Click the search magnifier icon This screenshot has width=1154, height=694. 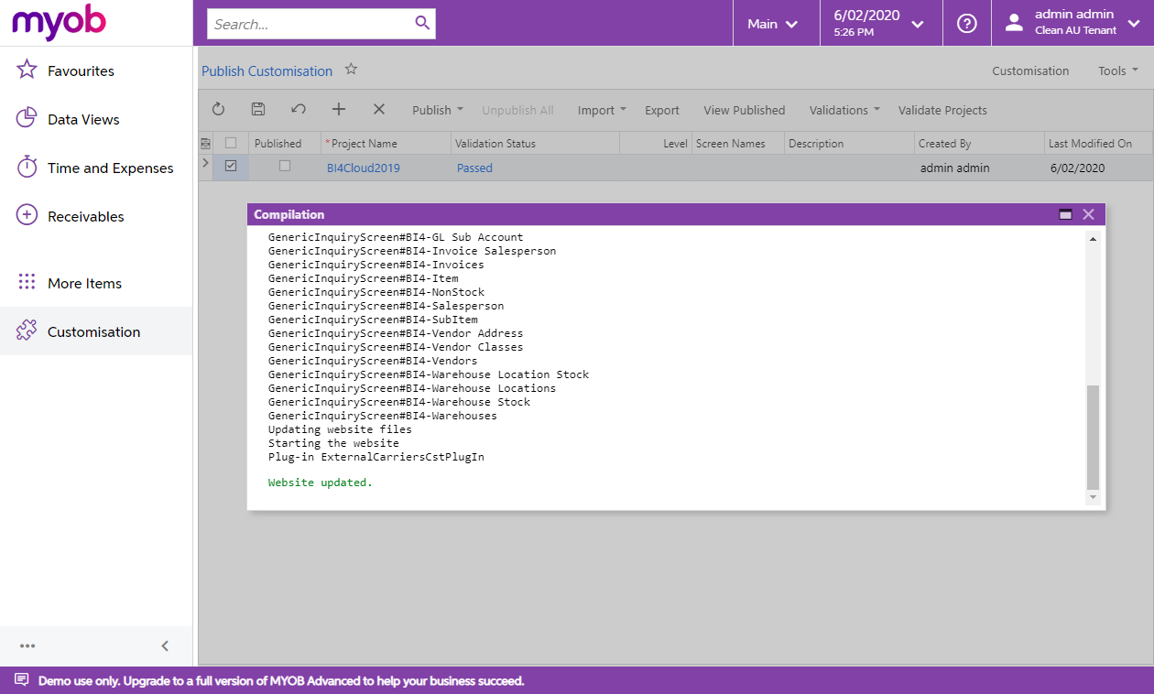coord(422,23)
